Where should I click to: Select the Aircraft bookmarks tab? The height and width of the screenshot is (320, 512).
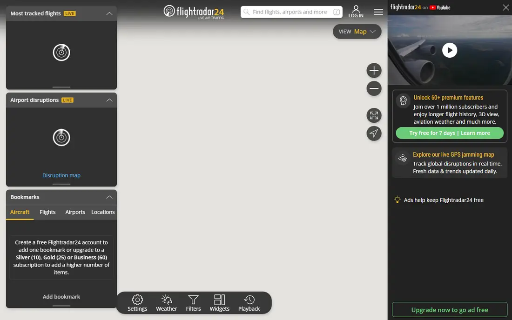[20, 212]
